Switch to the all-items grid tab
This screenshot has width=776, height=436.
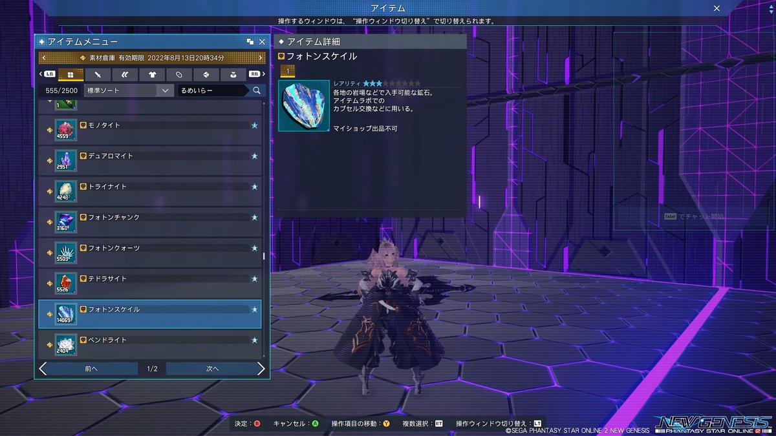tap(70, 74)
